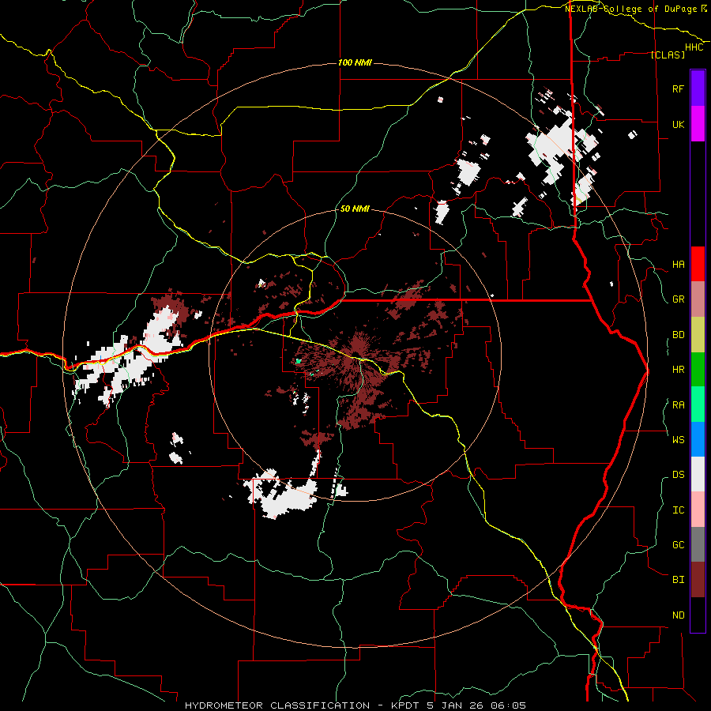This screenshot has height=711, width=711.
Task: Click the BI brown legend swatch
Action: pyautogui.click(x=698, y=580)
